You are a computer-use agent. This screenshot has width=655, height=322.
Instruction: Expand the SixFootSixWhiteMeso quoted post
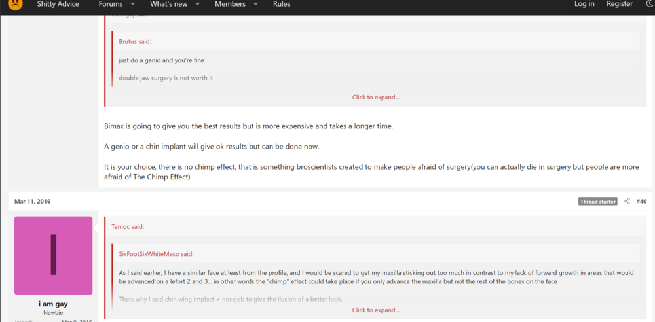[375, 310]
